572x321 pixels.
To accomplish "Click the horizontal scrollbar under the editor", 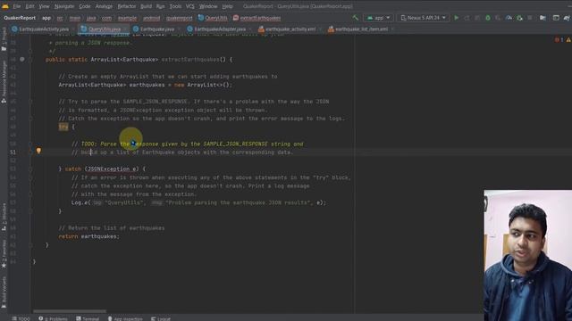I will (70, 311).
